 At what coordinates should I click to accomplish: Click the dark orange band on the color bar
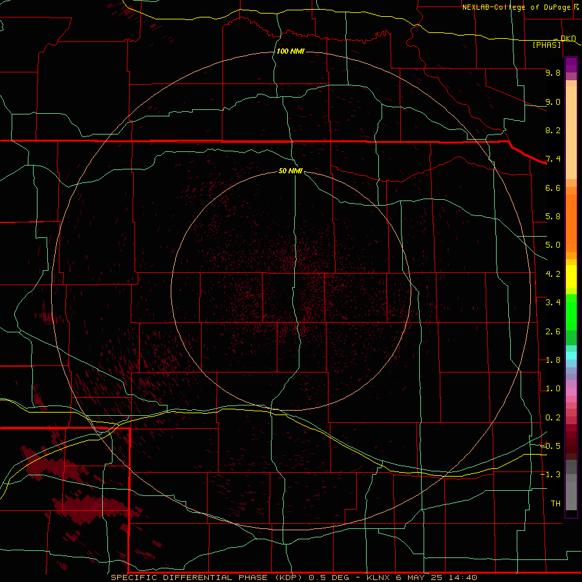pyautogui.click(x=571, y=224)
